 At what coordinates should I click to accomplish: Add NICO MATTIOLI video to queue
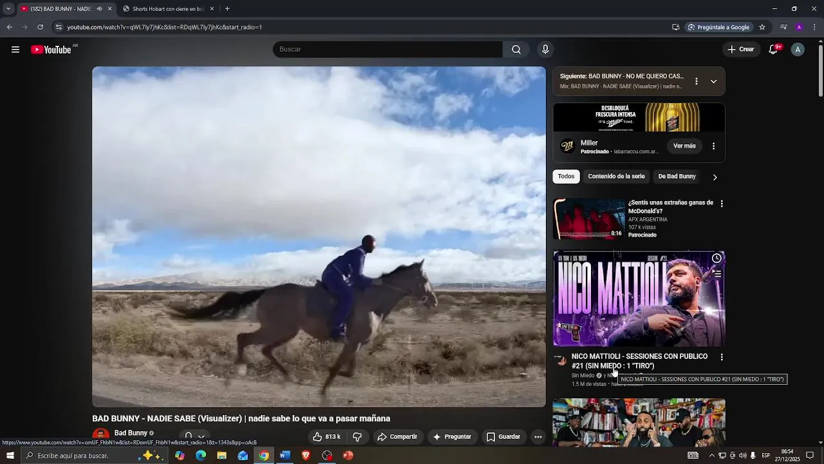[716, 273]
